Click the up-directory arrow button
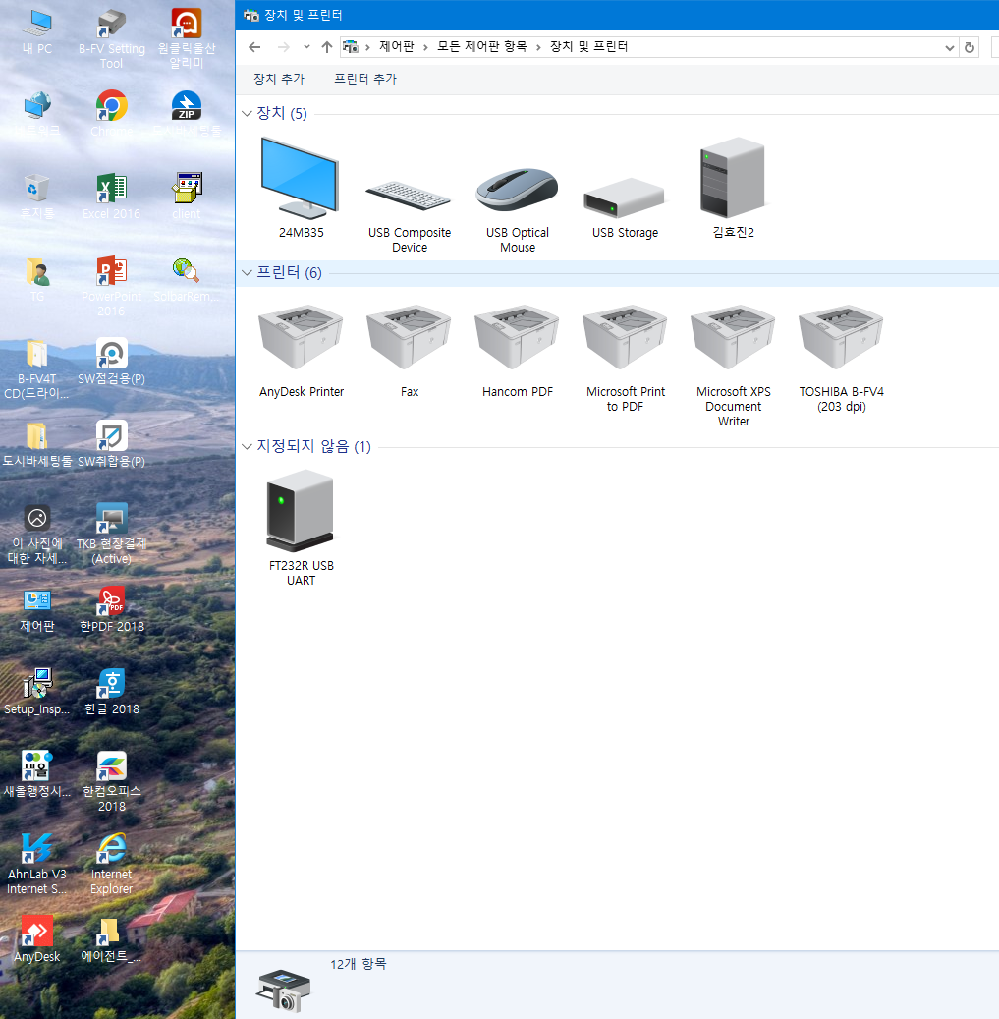The height and width of the screenshot is (1019, 999). (x=327, y=47)
